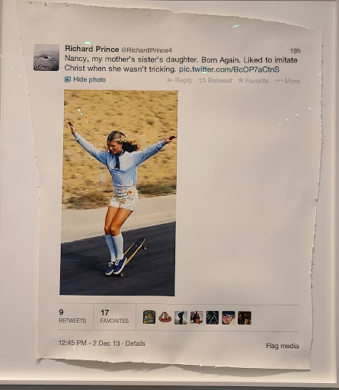Click Flag media link
339x390 pixels.
[x=283, y=346]
